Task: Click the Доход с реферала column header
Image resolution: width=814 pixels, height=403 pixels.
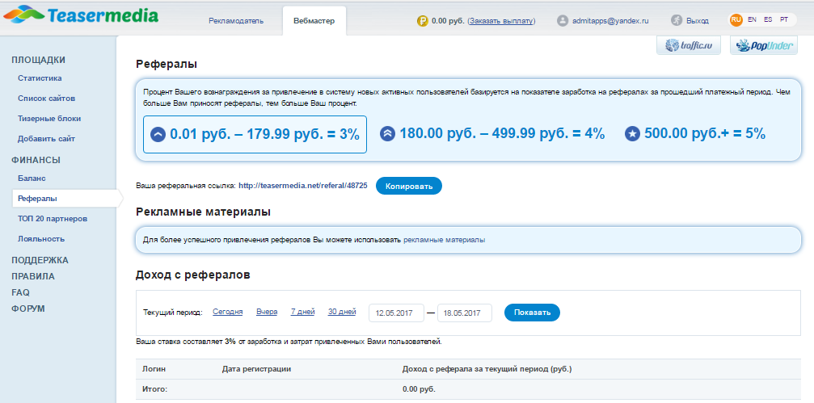Action: coord(487,369)
